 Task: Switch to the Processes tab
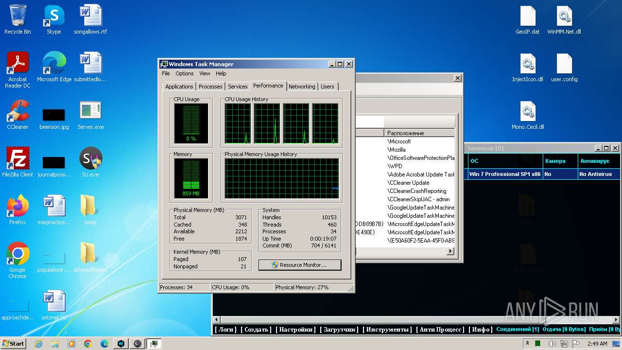click(x=210, y=87)
